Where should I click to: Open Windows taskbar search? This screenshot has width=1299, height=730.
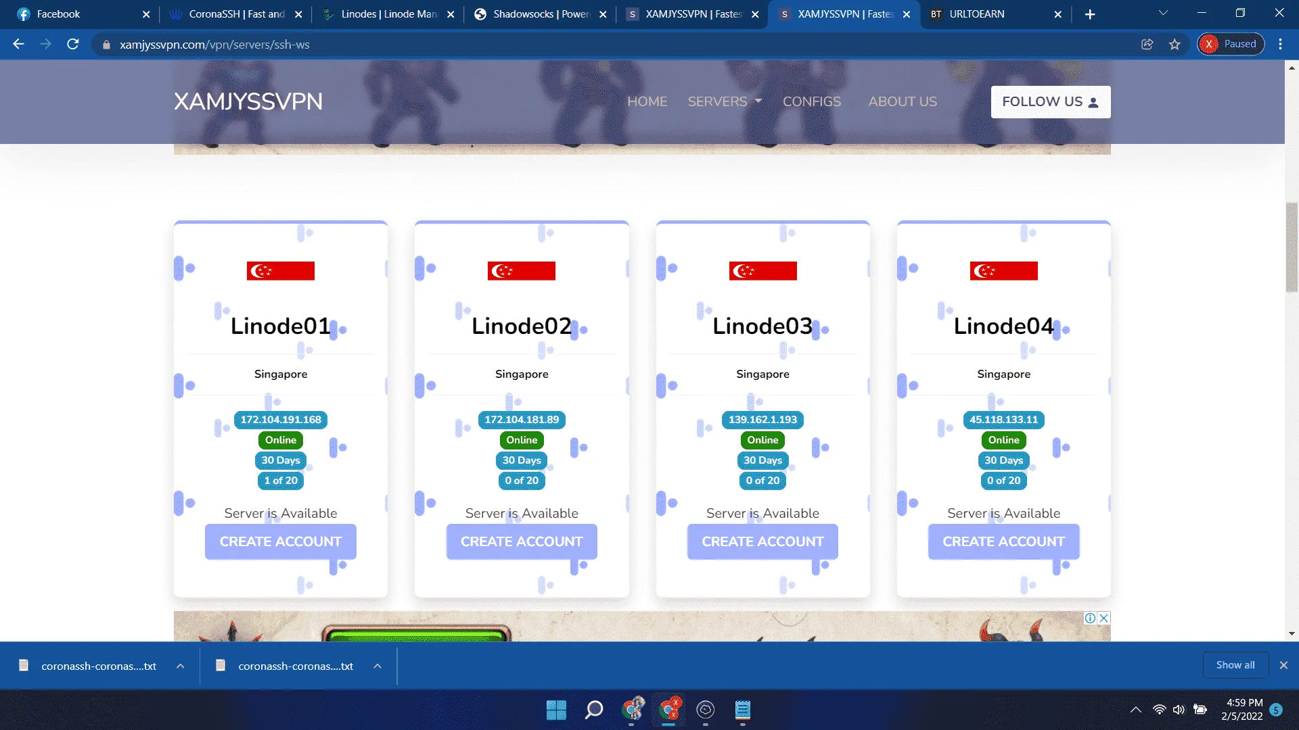point(594,710)
